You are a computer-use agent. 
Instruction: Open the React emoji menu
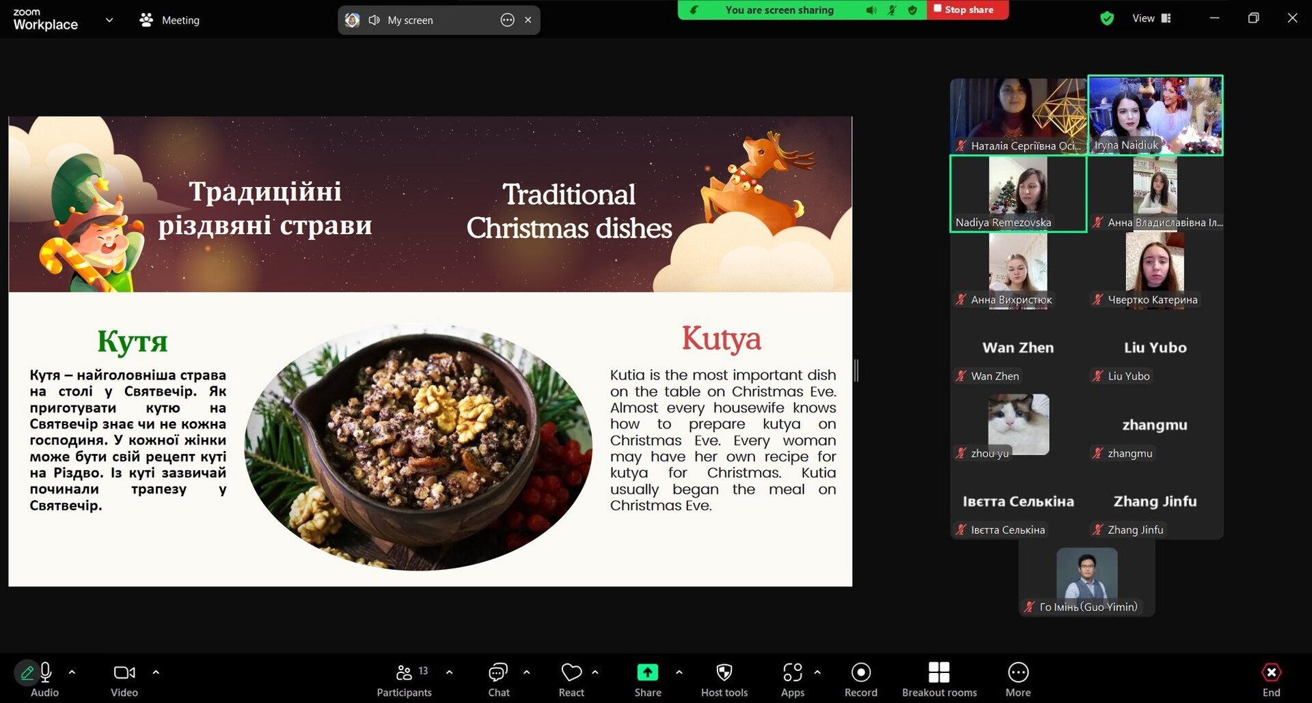[571, 680]
